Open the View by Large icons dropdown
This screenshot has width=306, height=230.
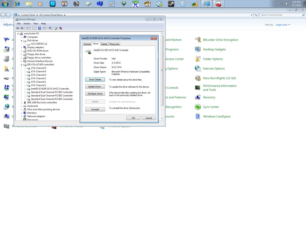pyautogui.click(x=283, y=25)
